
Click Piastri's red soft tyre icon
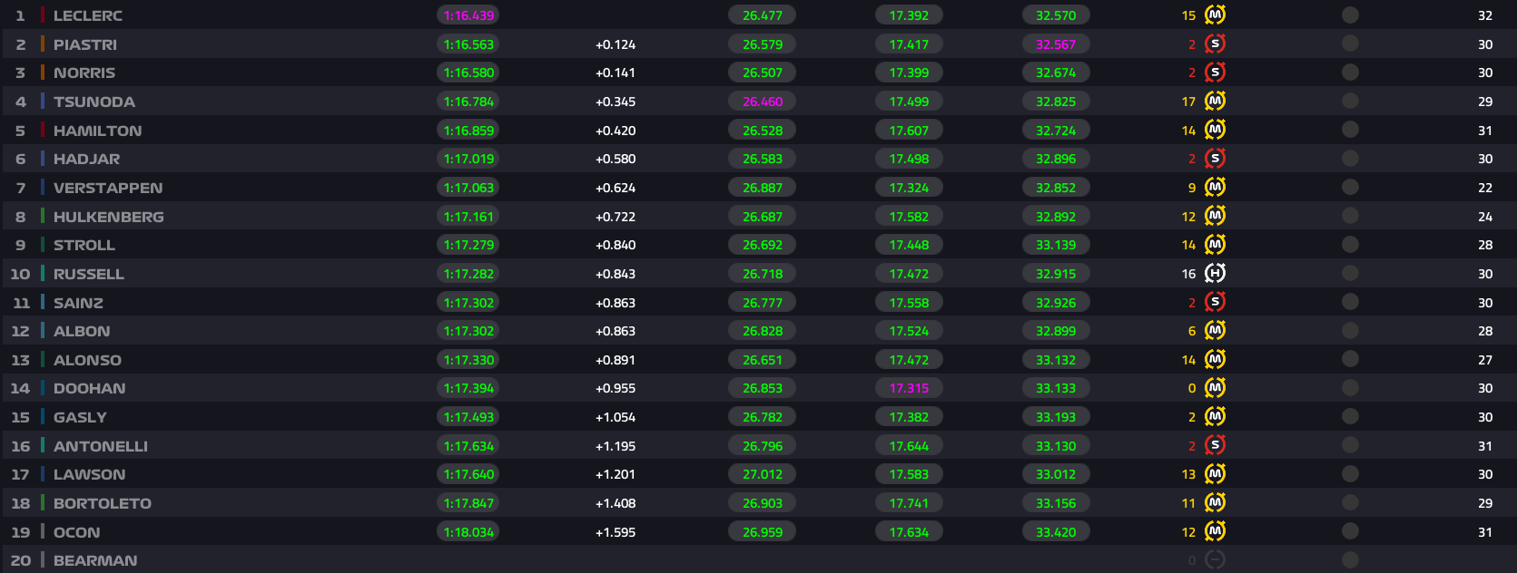[x=1215, y=44]
